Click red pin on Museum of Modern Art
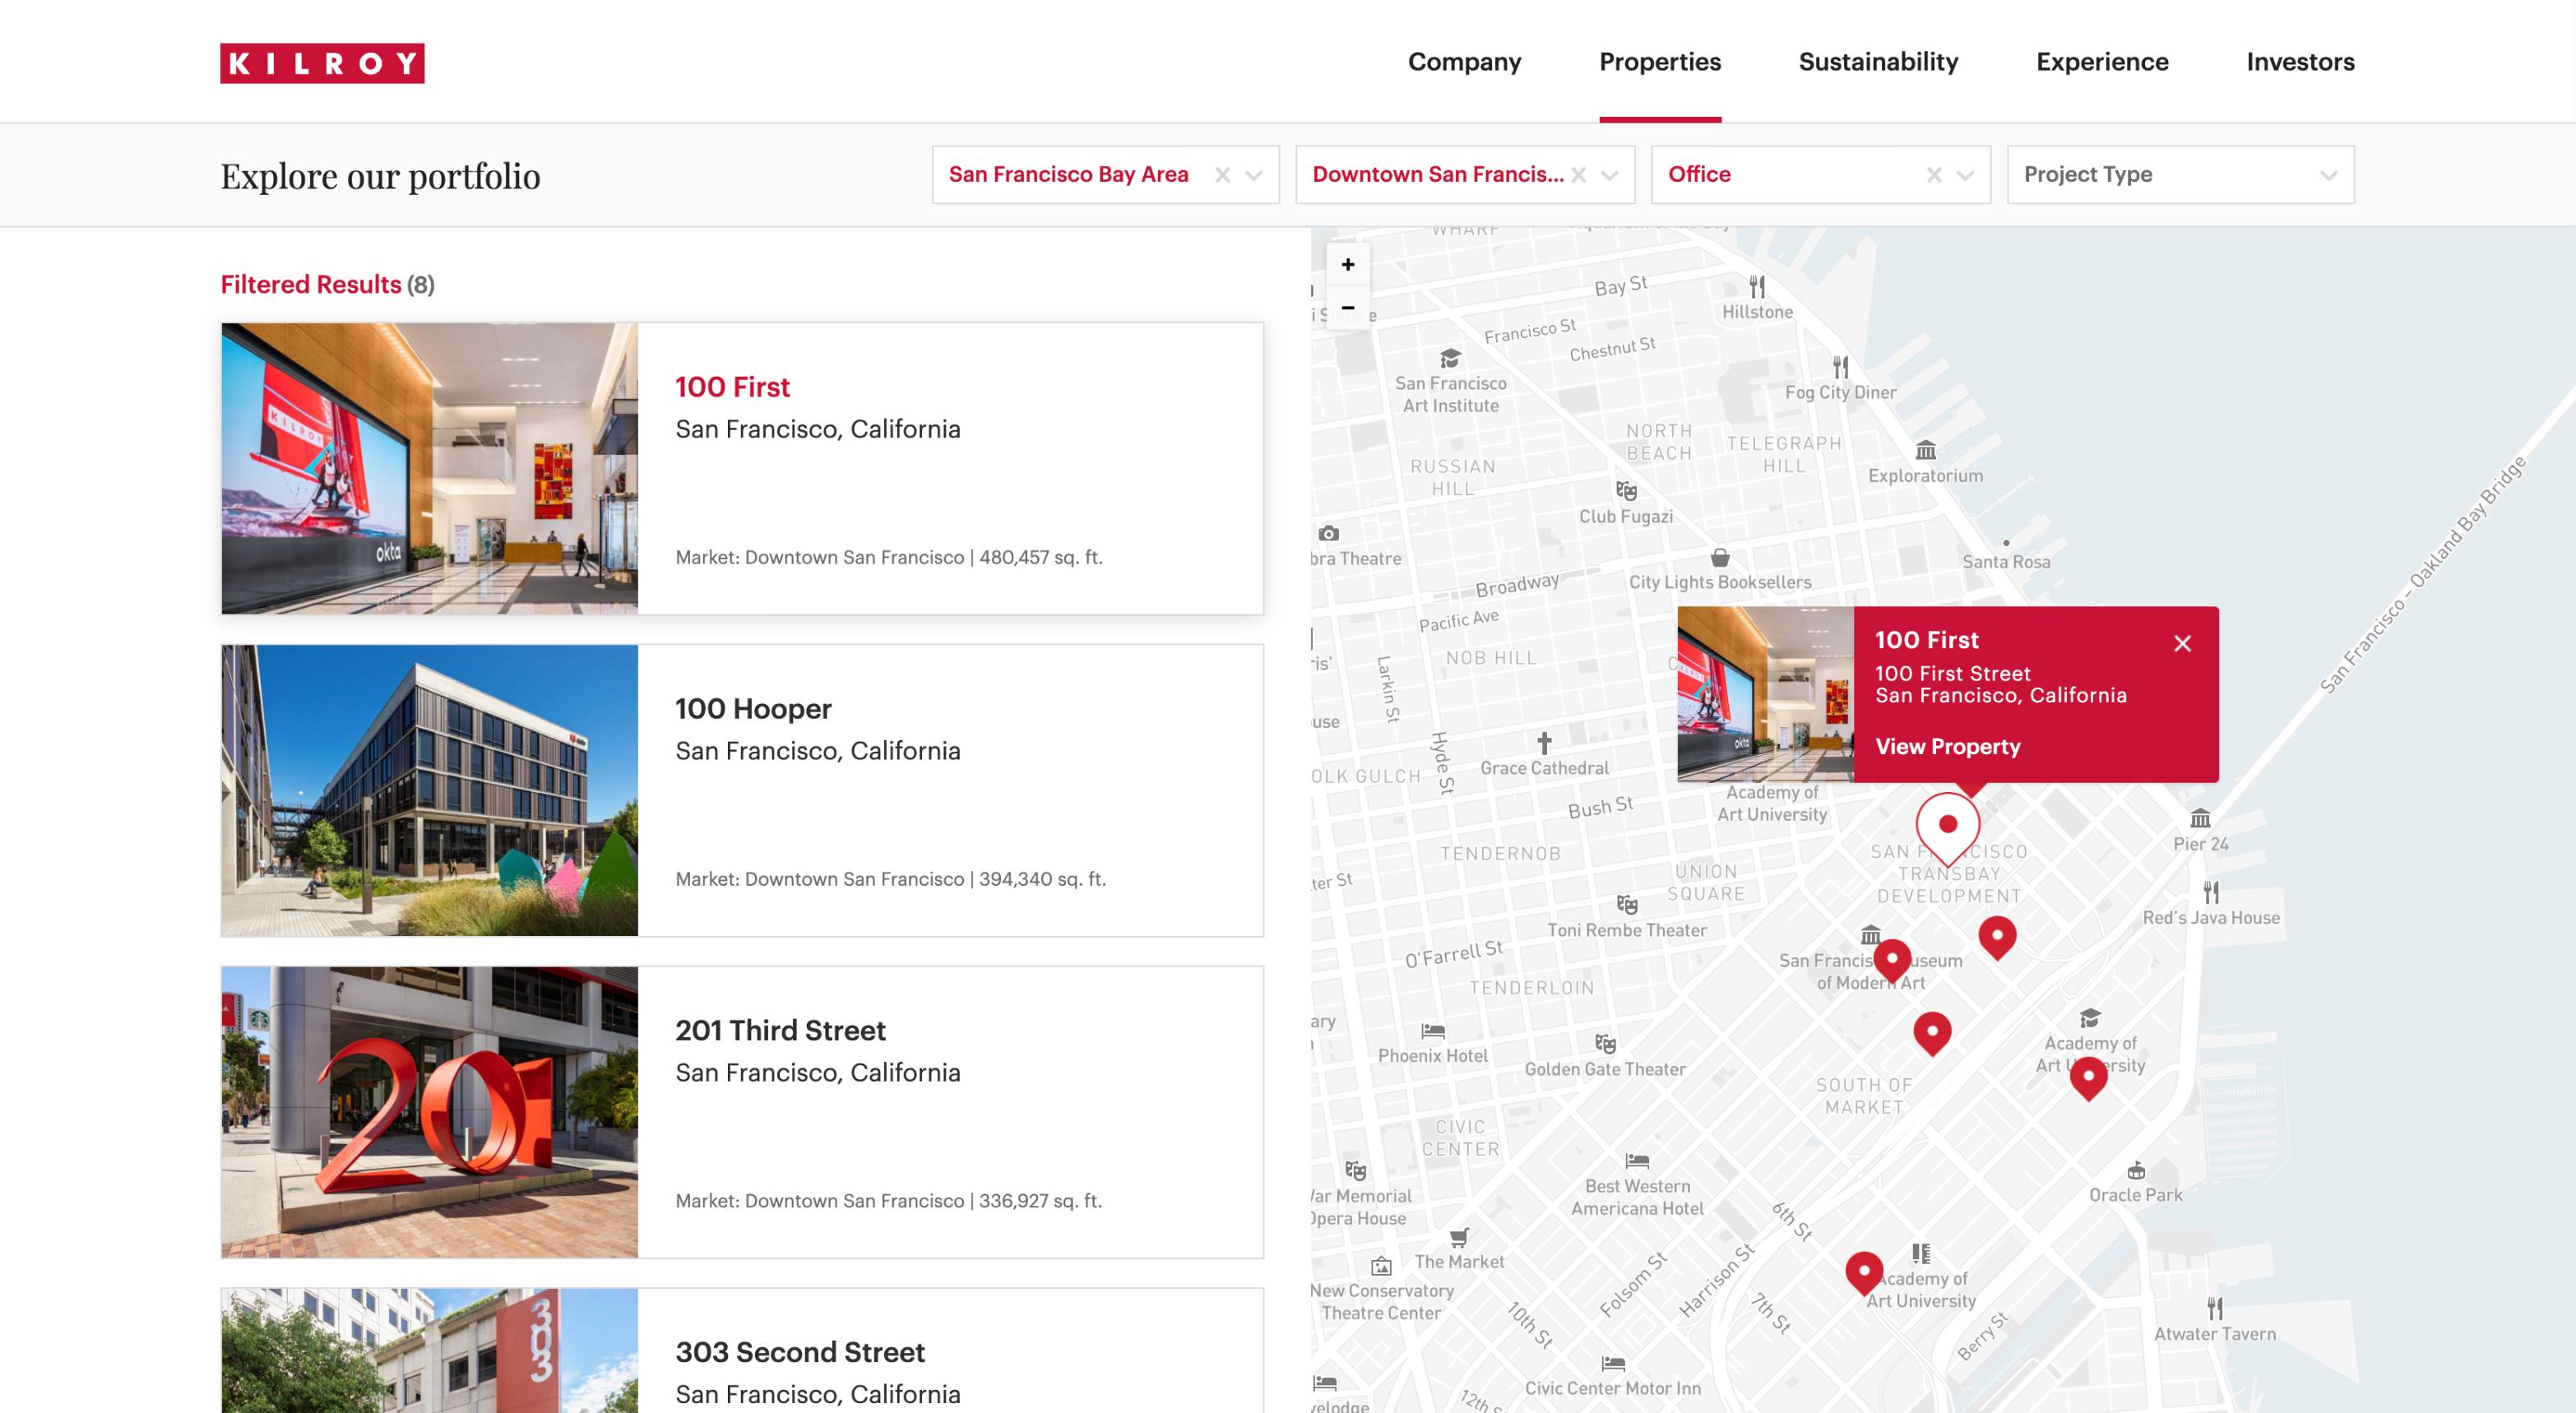This screenshot has width=2576, height=1413. (x=1891, y=959)
